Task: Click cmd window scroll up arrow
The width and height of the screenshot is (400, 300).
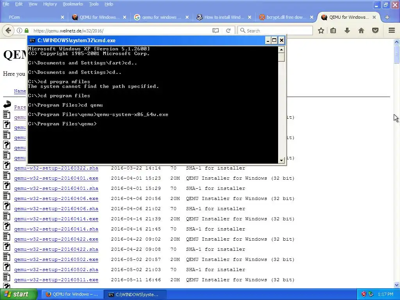Action: pos(281,50)
